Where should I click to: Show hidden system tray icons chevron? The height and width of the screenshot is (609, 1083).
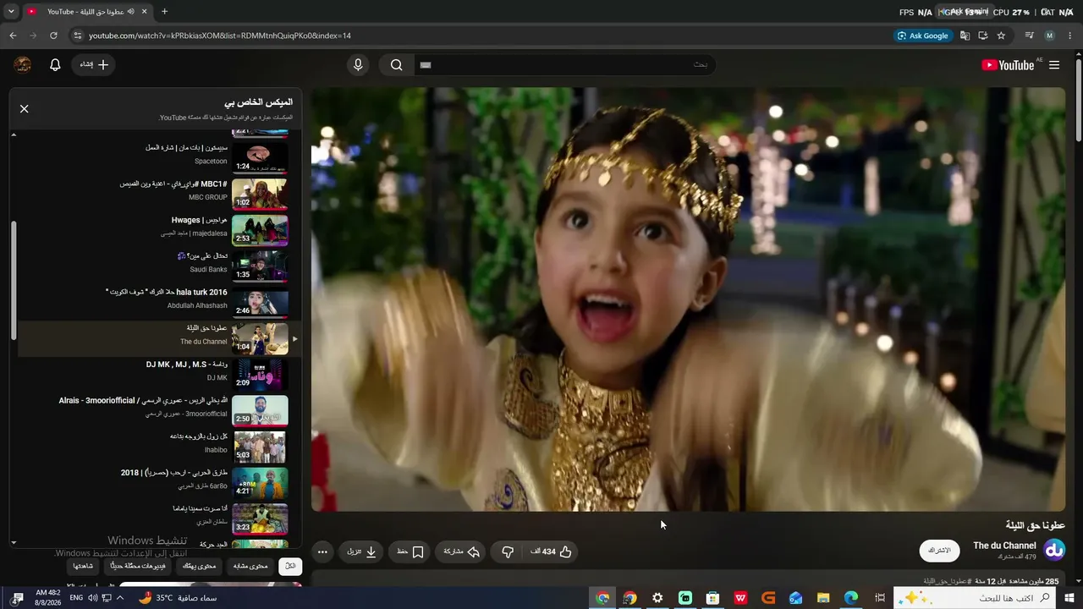(x=120, y=598)
